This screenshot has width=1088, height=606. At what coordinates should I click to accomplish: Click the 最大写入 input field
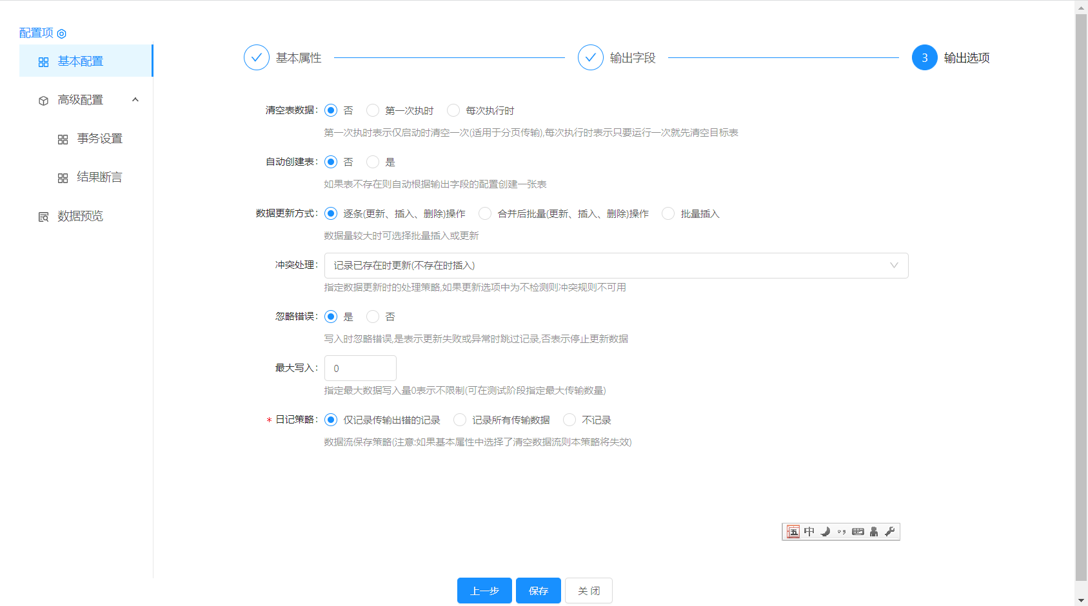pyautogui.click(x=360, y=368)
